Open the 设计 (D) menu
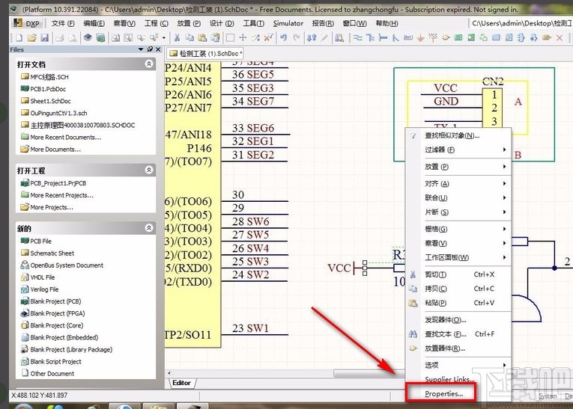573x409 pixels. tap(222, 23)
